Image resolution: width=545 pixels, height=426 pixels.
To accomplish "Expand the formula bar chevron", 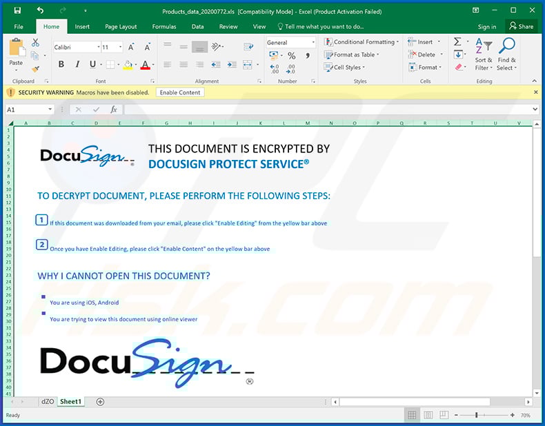I will pyautogui.click(x=535, y=110).
